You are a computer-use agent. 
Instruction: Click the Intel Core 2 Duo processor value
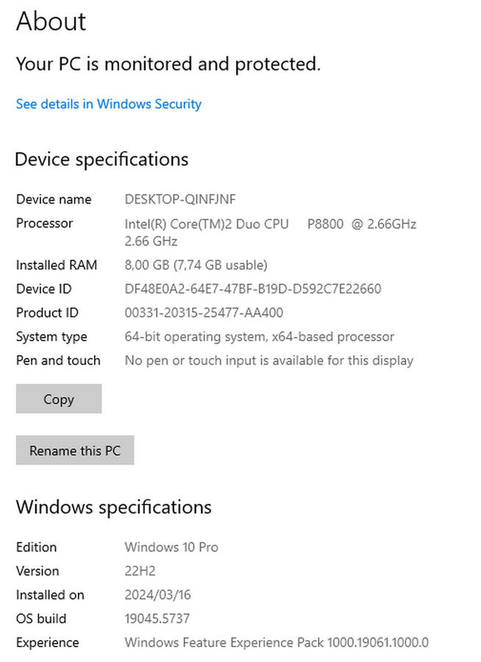pyautogui.click(x=270, y=224)
